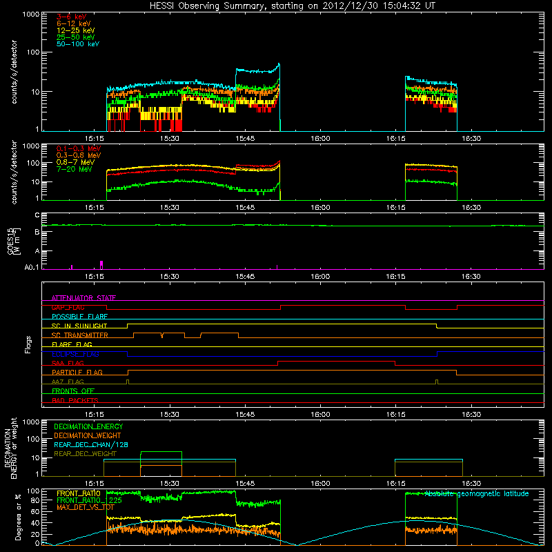The image size is (552, 552).
Task: Click the 16:15 tick label under the GOES panel
Action: click(x=395, y=277)
